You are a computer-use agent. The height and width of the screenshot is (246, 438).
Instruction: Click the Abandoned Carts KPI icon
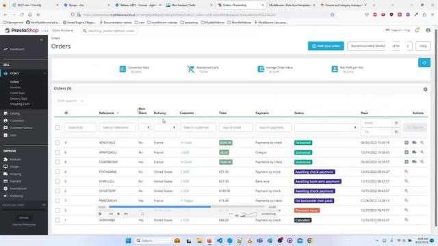click(191, 69)
